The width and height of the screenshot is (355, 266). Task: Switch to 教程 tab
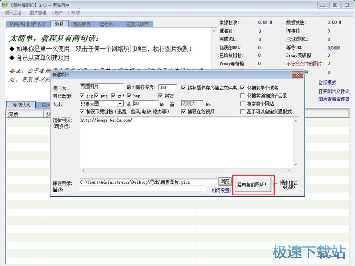(x=59, y=24)
